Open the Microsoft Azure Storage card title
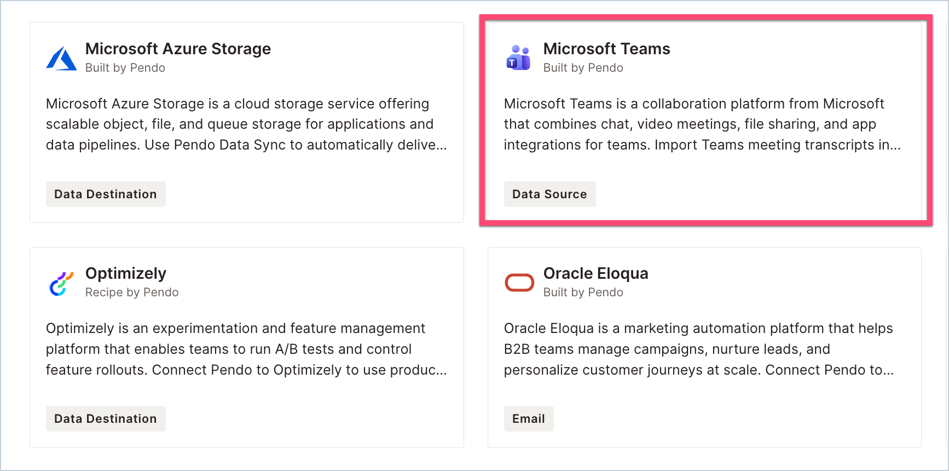This screenshot has width=949, height=471. [178, 49]
